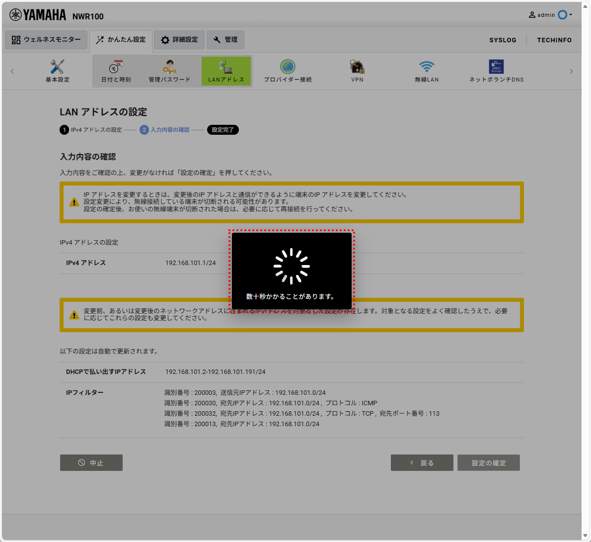Open the 無線LAN wifi icon

point(427,71)
